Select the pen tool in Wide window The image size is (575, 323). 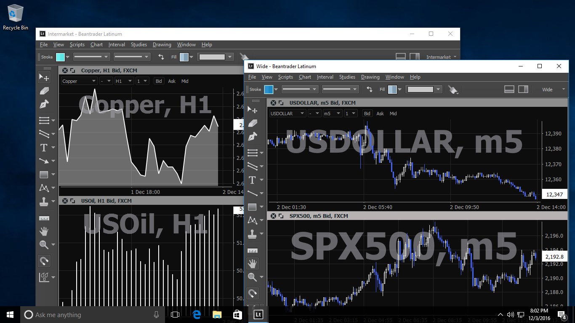[x=252, y=137]
